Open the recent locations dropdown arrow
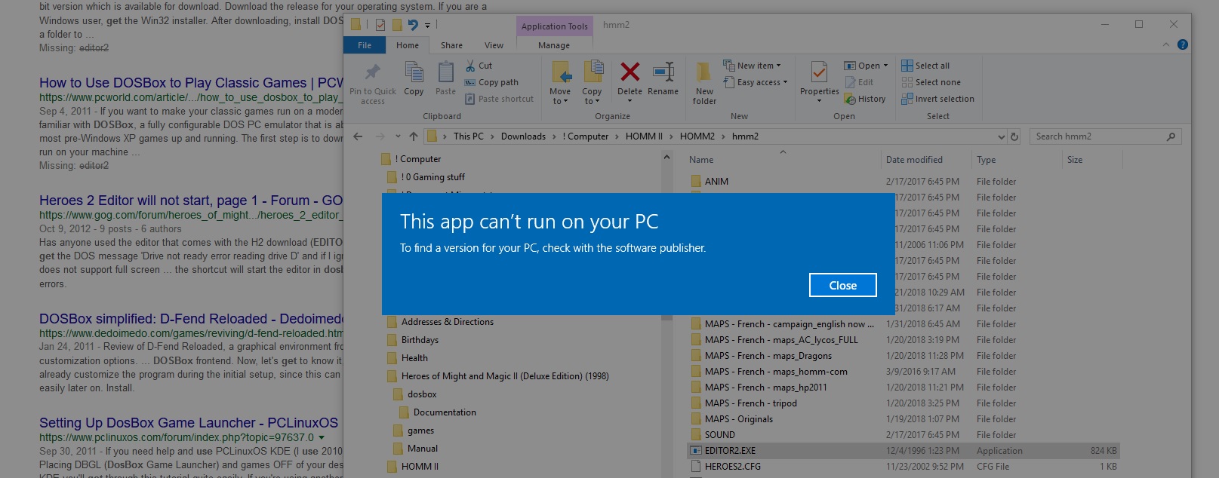This screenshot has height=478, width=1219. pyautogui.click(x=396, y=136)
